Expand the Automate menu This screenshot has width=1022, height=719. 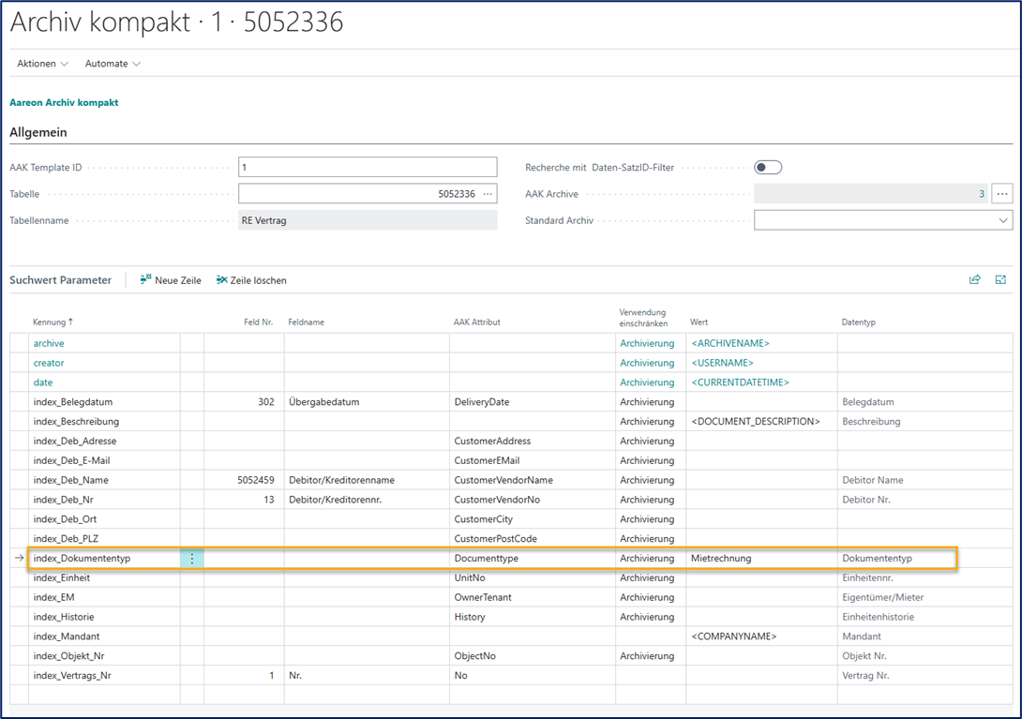113,64
